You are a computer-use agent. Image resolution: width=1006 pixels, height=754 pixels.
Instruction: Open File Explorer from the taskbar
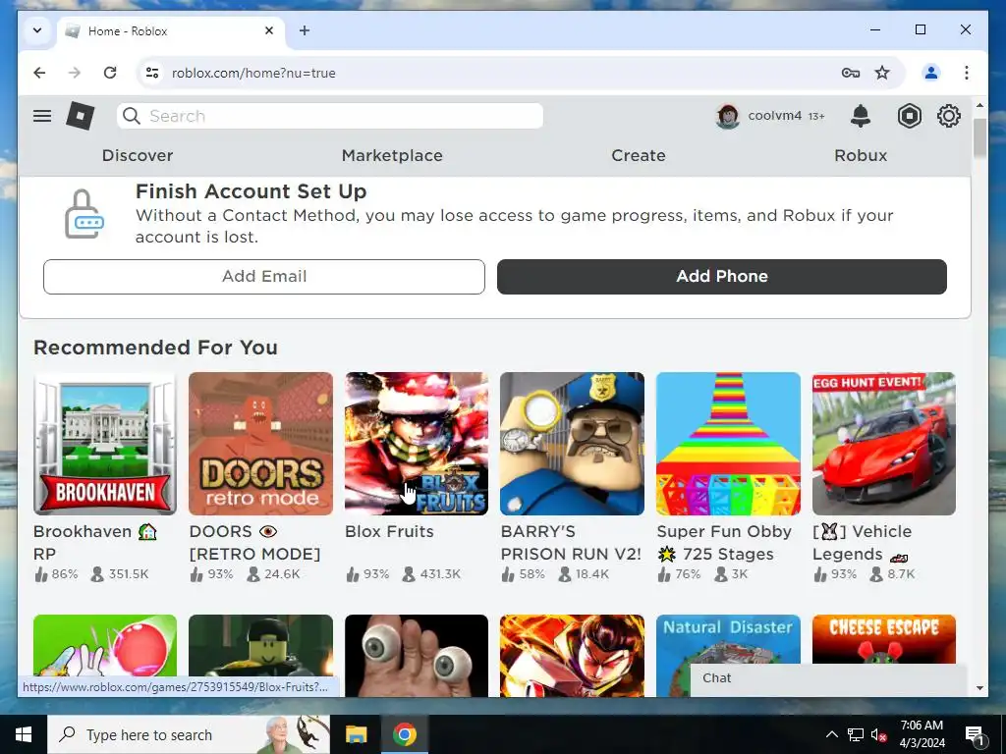click(356, 734)
